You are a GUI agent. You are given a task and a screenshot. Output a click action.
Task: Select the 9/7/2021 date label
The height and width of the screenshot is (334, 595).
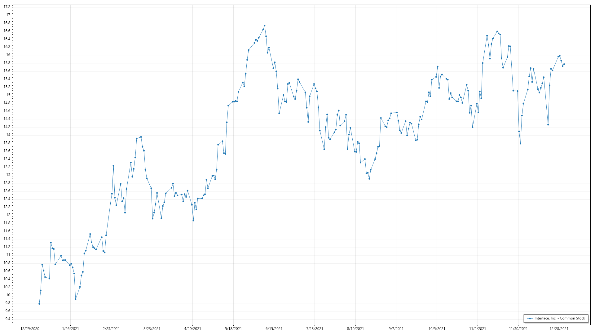pos(396,329)
